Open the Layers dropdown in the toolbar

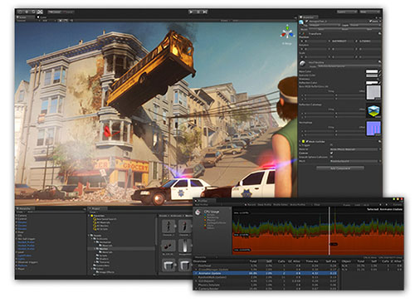(x=347, y=12)
